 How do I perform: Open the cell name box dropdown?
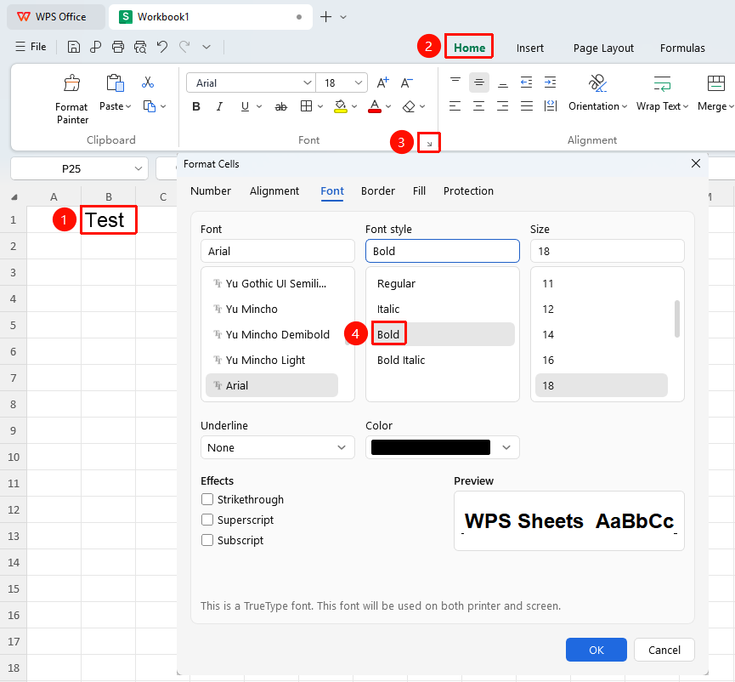[x=138, y=168]
